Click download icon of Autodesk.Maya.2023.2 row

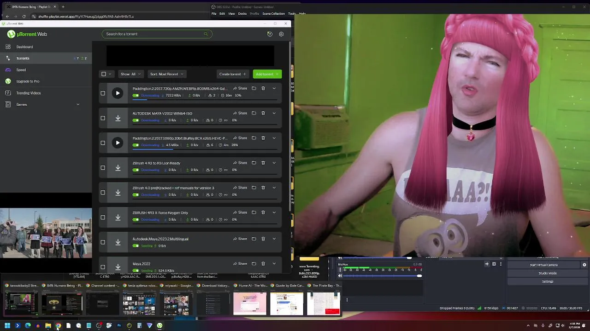coord(118,242)
